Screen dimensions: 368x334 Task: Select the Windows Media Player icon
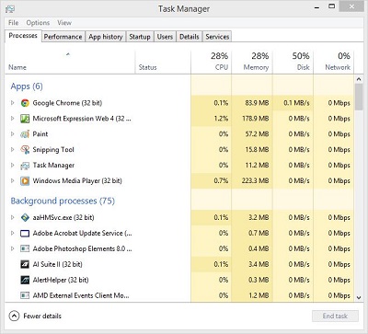tap(25, 181)
